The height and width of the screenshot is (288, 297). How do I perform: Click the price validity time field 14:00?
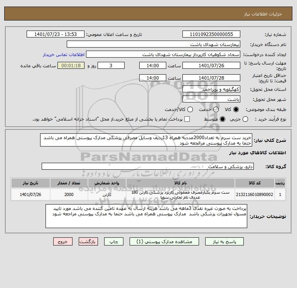(153, 78)
